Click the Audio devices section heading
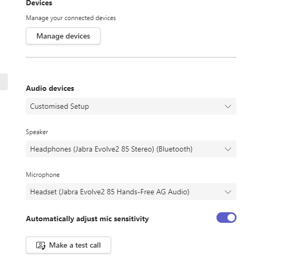This screenshot has height=264, width=286. point(50,89)
